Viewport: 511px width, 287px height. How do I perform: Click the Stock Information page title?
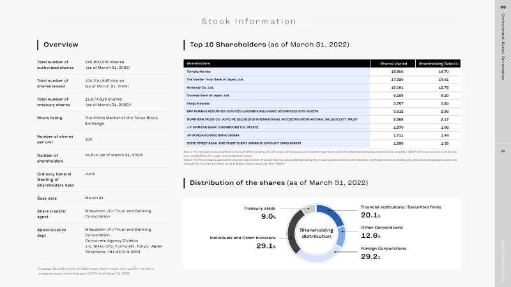click(x=249, y=22)
